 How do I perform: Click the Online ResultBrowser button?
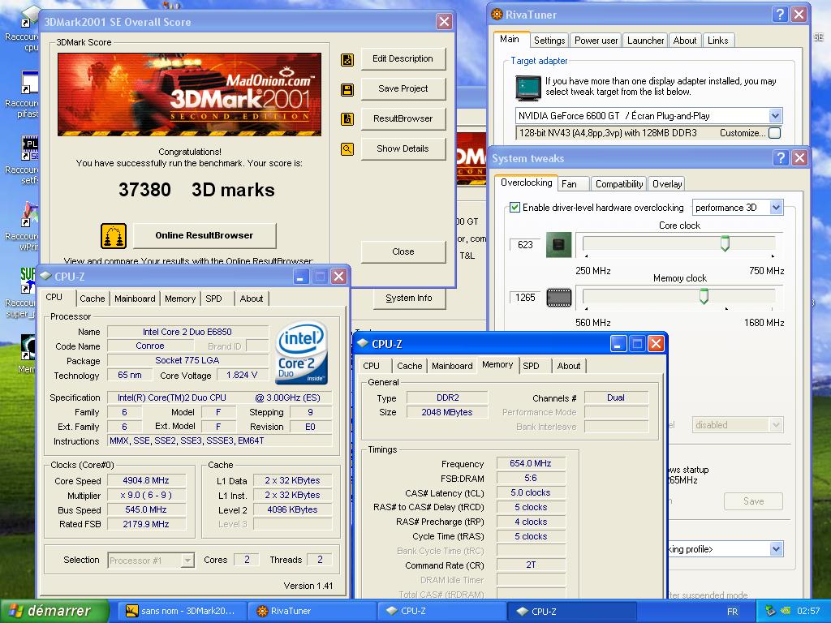tap(204, 235)
